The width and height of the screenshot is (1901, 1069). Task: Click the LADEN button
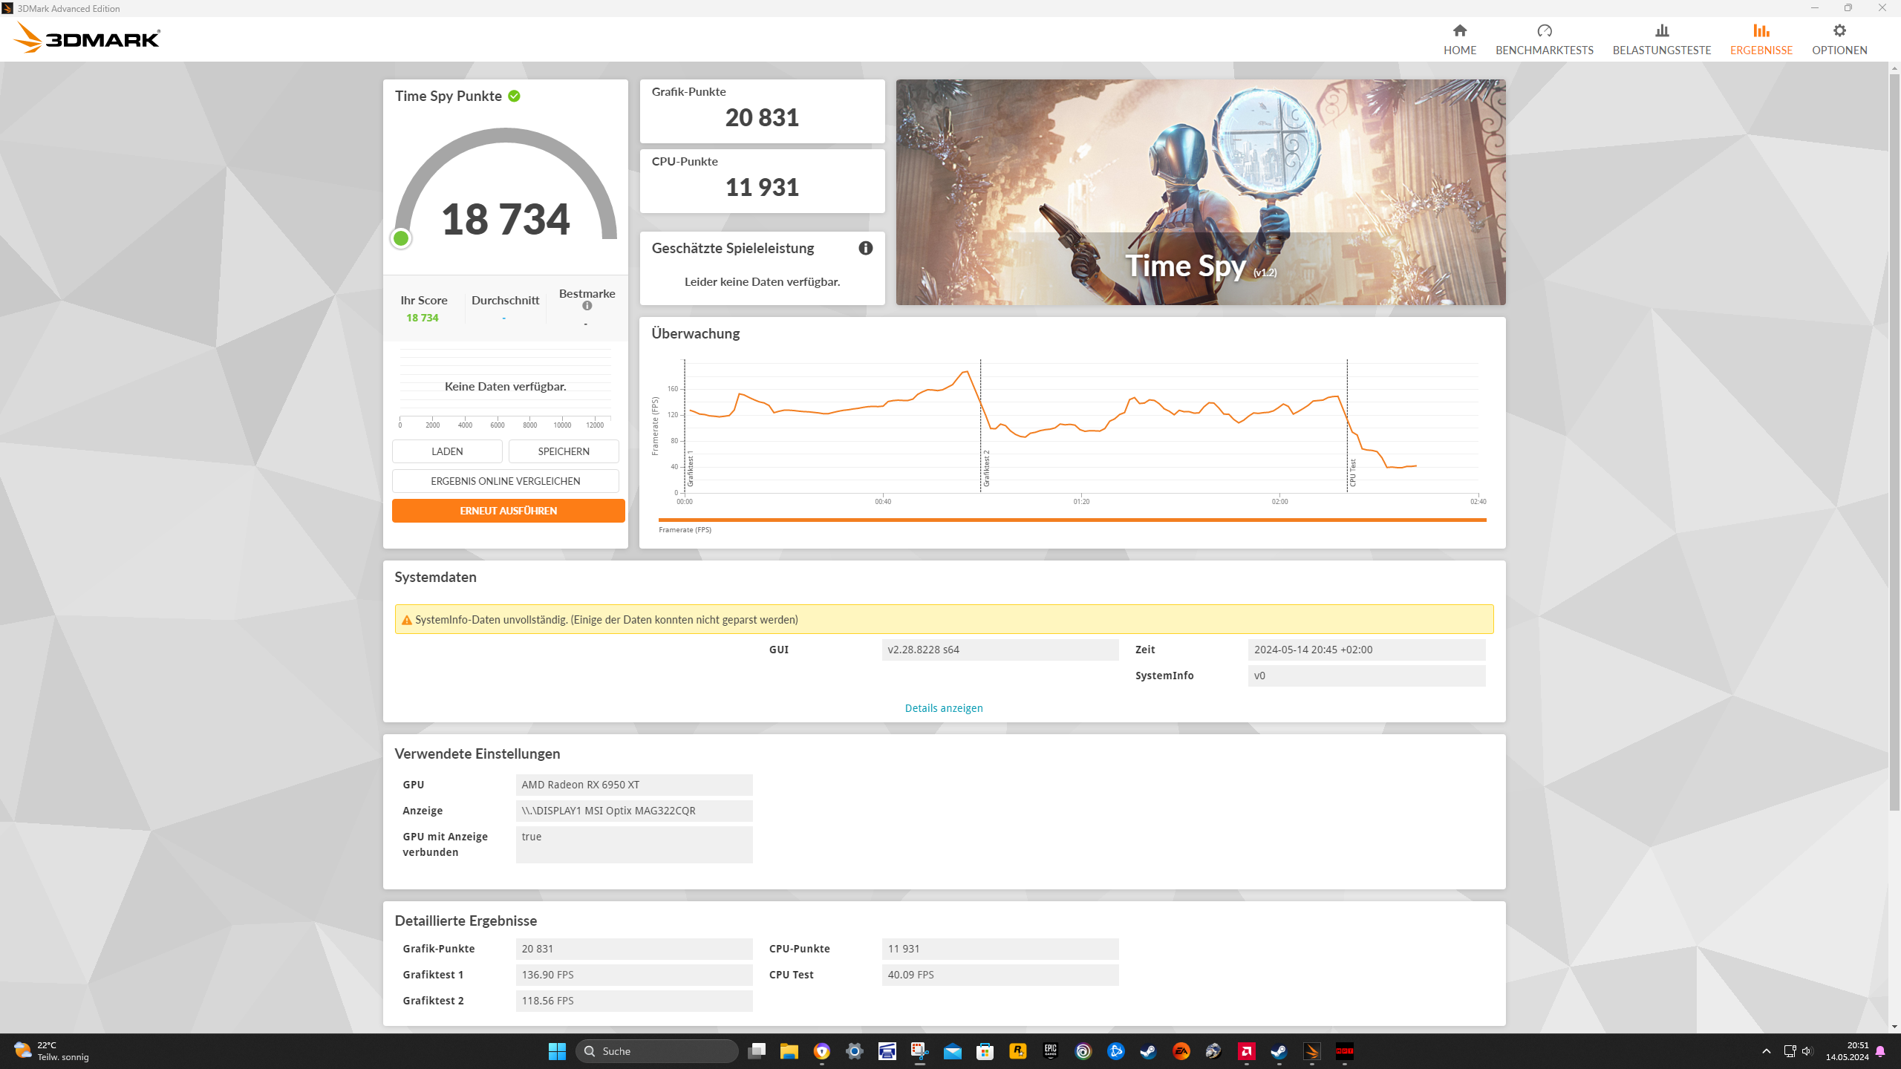(x=447, y=451)
